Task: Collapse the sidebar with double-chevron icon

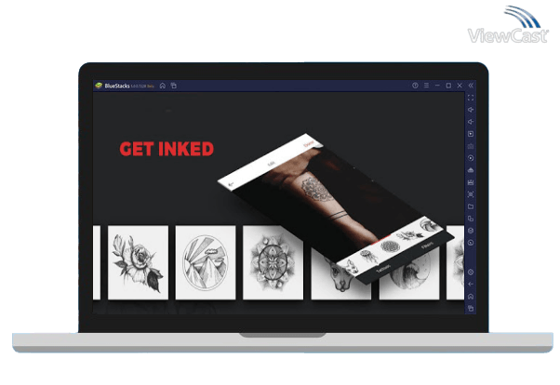Action: tap(471, 86)
